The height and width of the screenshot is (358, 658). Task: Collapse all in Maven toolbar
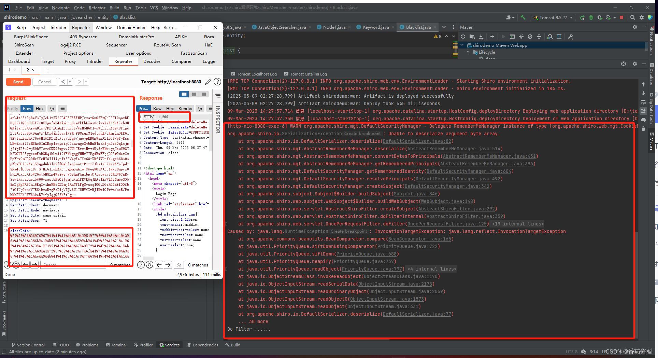pyautogui.click(x=539, y=37)
